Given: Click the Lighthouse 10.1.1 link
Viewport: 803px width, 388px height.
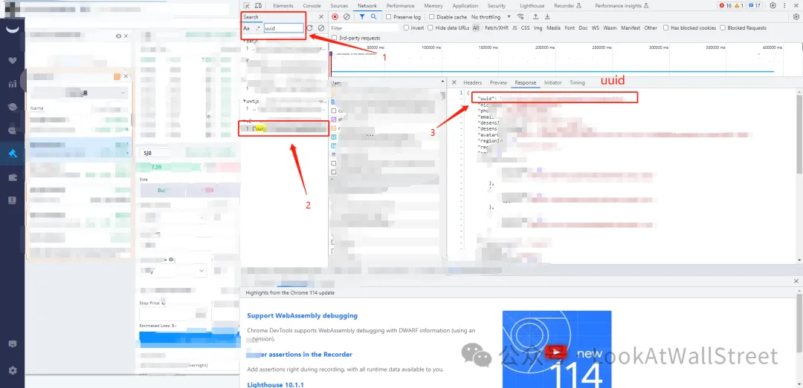Looking at the screenshot, I should coord(276,384).
